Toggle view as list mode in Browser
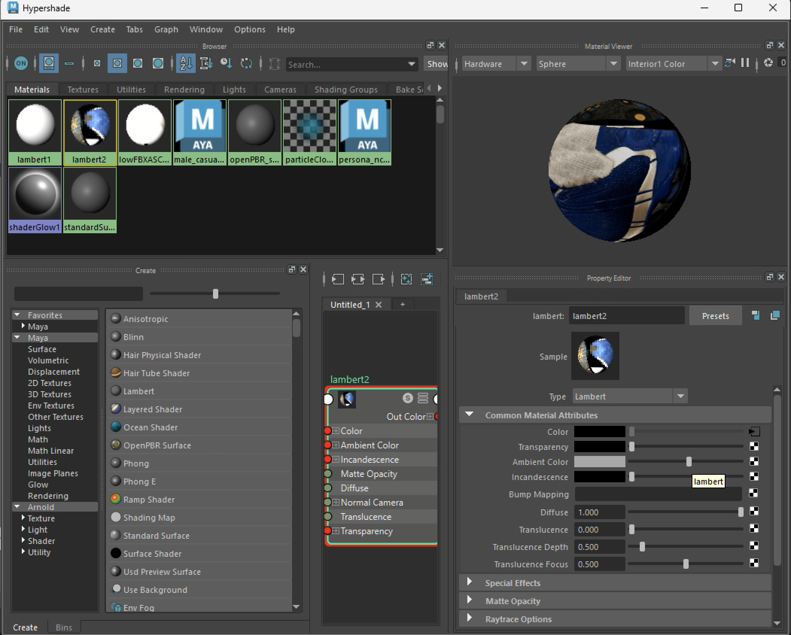The image size is (791, 635). click(x=69, y=63)
